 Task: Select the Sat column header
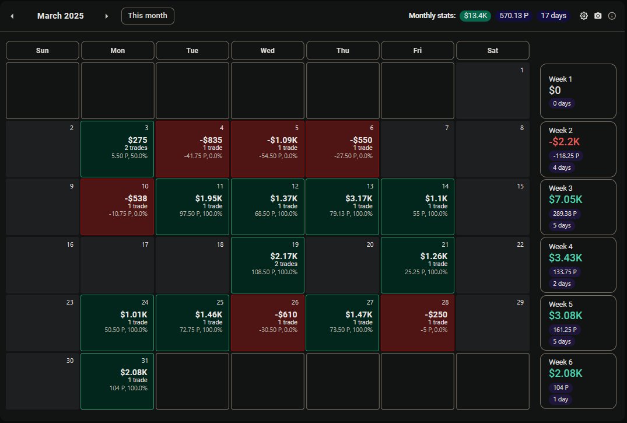(x=493, y=50)
